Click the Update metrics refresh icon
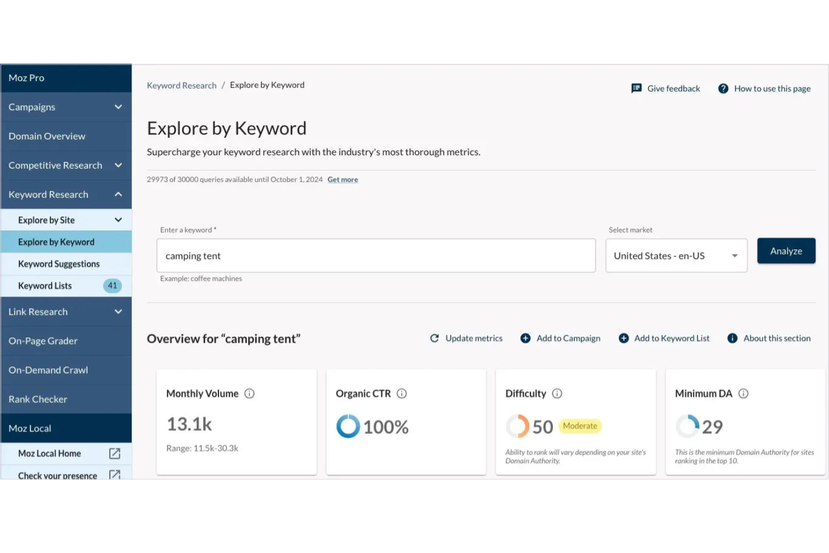Screen dimensions: 829x553 pos(434,338)
